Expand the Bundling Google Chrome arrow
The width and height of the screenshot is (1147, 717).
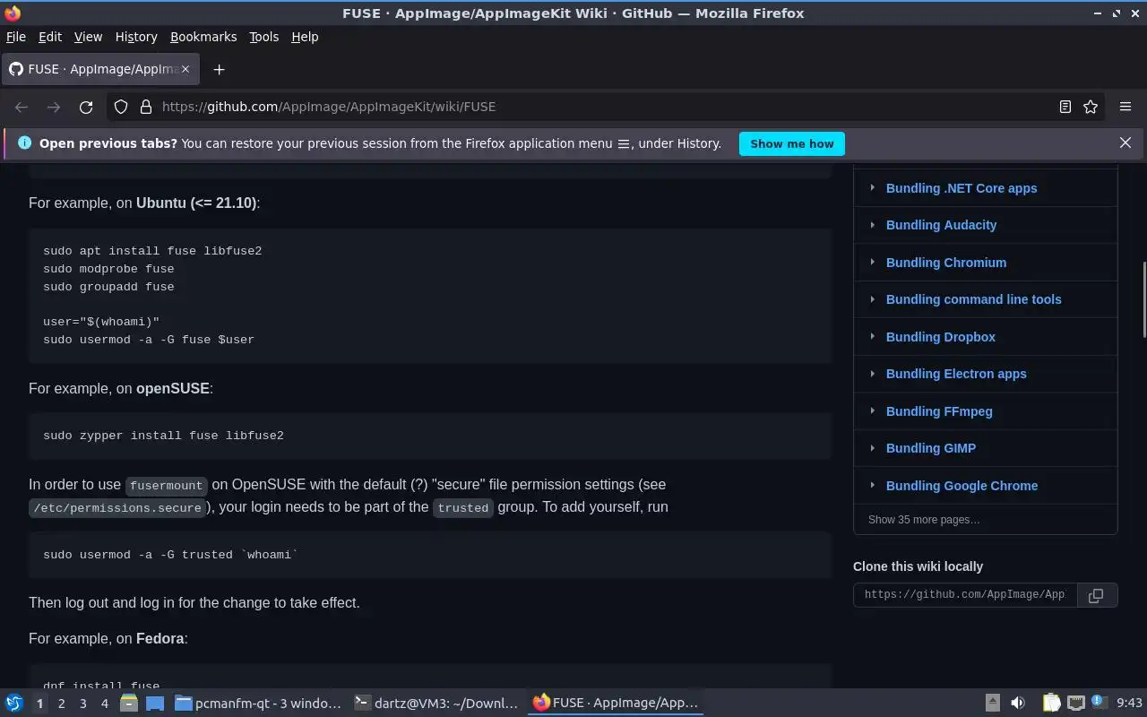point(872,486)
